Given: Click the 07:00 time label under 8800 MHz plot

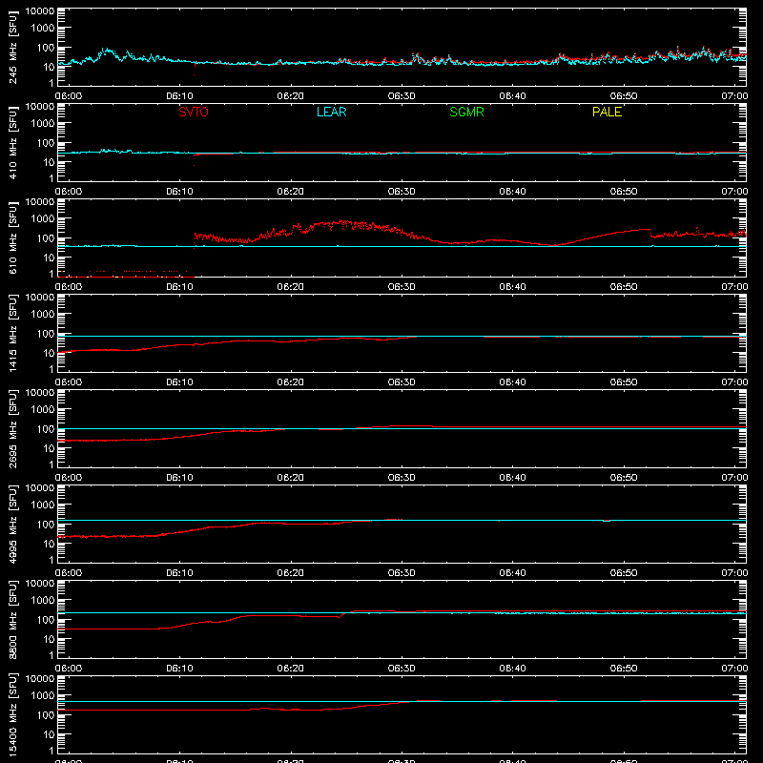Looking at the screenshot, I should click(734, 669).
